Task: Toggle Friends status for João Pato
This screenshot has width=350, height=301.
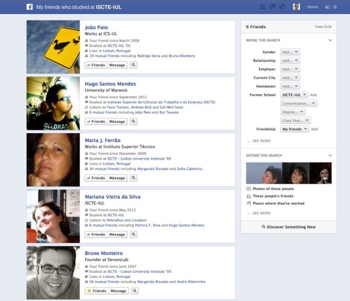Action: click(96, 65)
